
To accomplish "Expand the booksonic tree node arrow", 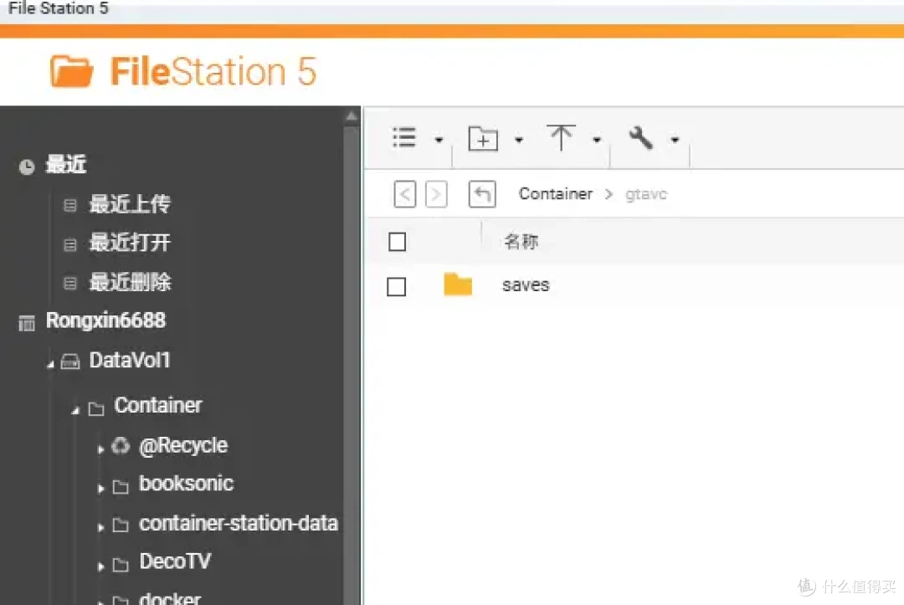I will tap(100, 489).
